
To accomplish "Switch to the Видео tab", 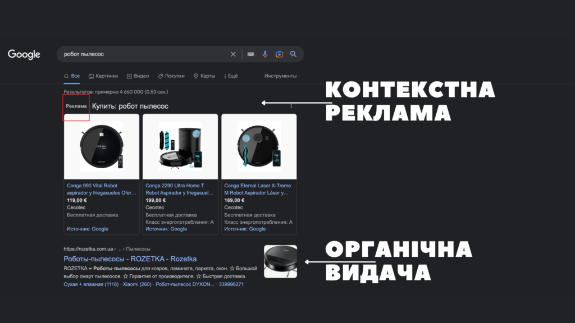I will point(138,76).
